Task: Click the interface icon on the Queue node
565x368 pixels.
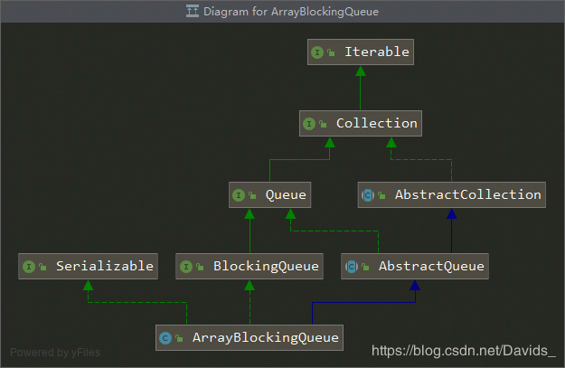Action: point(239,195)
